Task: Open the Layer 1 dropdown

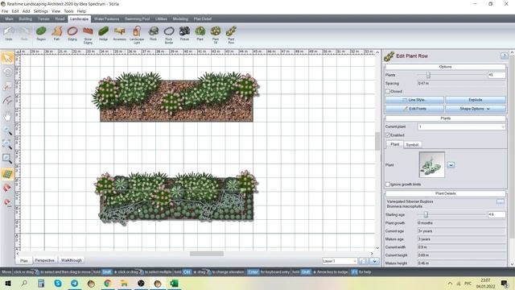Action: 340,261
